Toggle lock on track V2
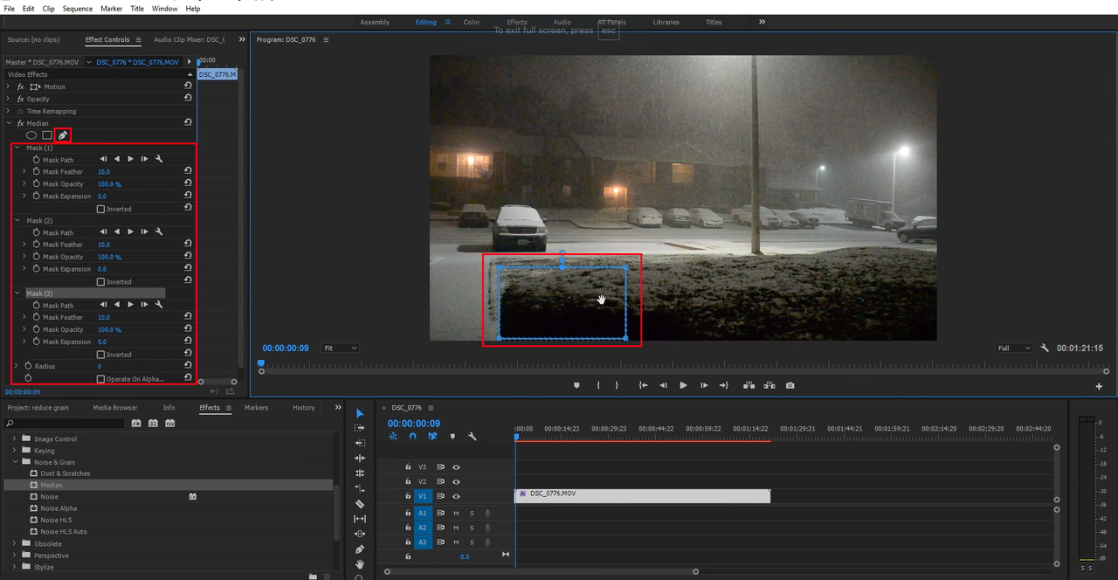 (x=408, y=481)
